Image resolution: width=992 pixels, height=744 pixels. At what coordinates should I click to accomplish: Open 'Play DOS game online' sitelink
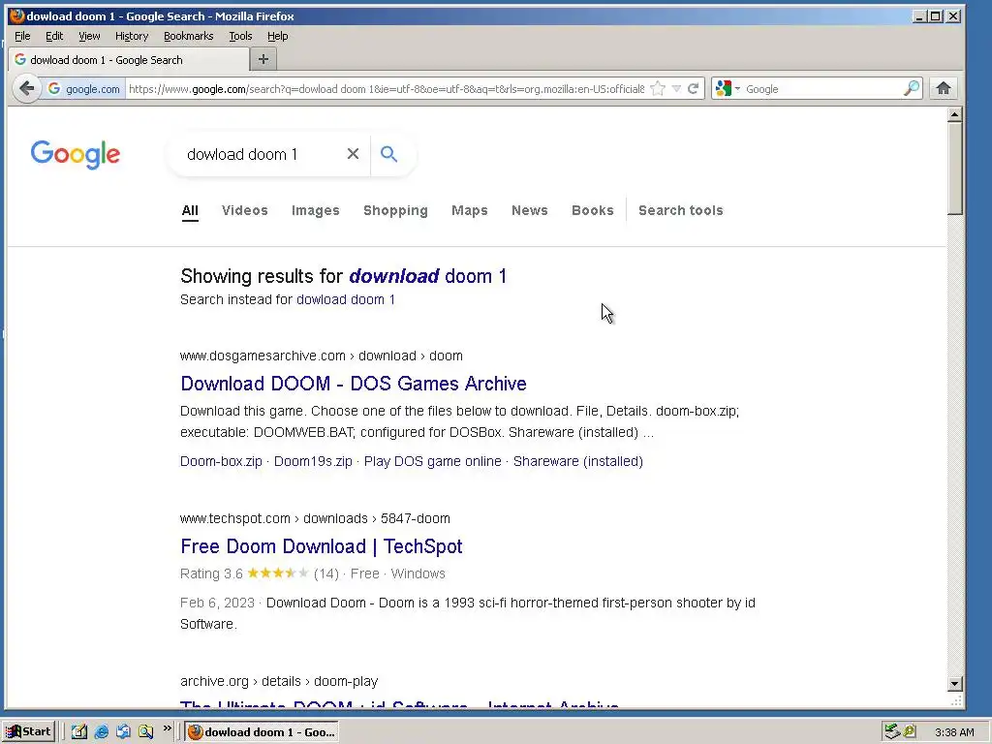click(433, 461)
